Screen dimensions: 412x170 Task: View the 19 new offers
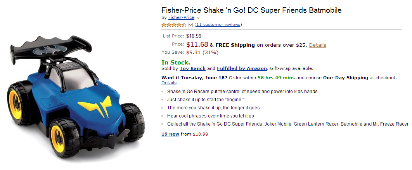170,134
